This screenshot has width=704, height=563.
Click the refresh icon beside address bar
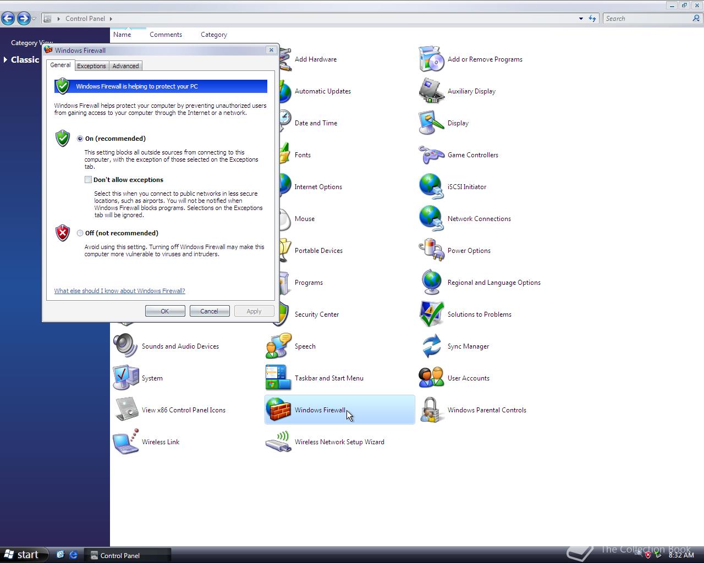(592, 18)
